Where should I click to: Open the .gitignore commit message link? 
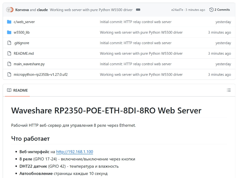coord(136,43)
